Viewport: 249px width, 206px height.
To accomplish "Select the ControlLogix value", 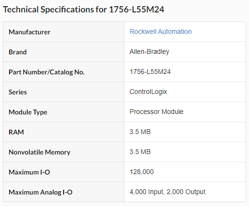I will (x=148, y=92).
